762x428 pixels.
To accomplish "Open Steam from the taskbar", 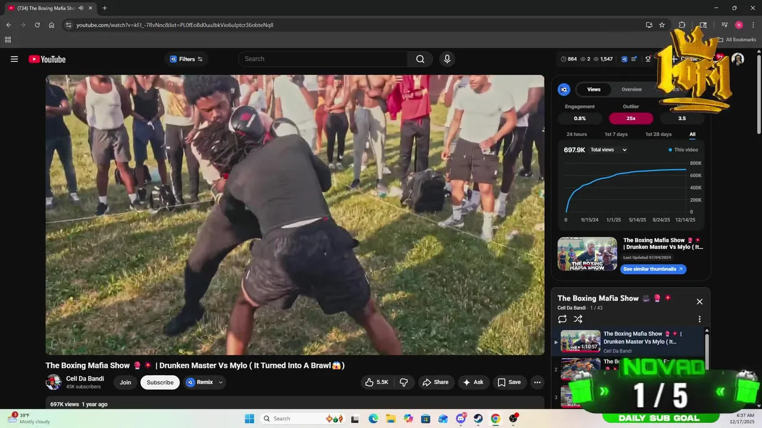I will tap(478, 418).
